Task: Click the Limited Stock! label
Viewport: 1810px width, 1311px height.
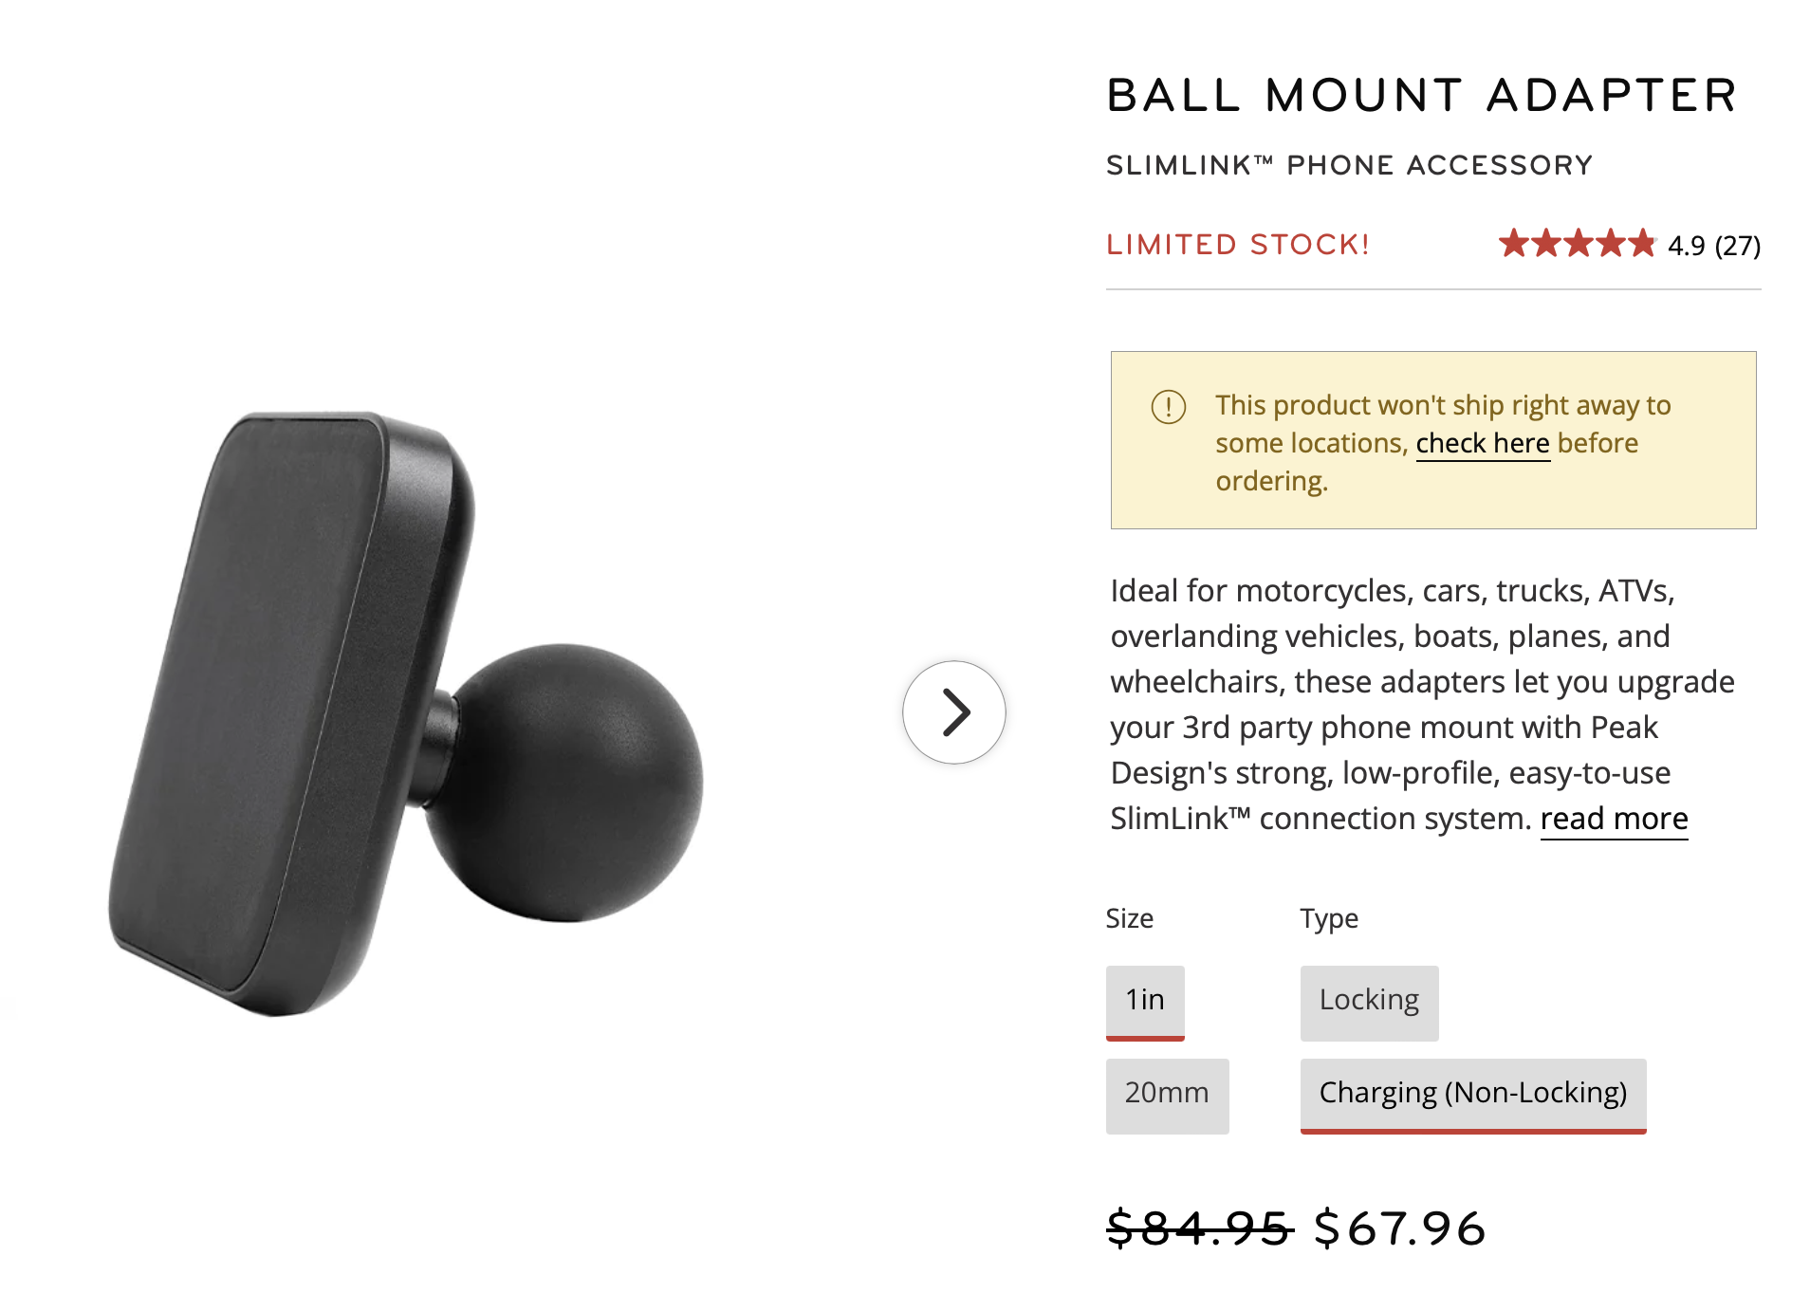Action: [1238, 245]
